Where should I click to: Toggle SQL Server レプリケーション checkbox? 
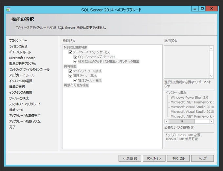(x=75, y=57)
